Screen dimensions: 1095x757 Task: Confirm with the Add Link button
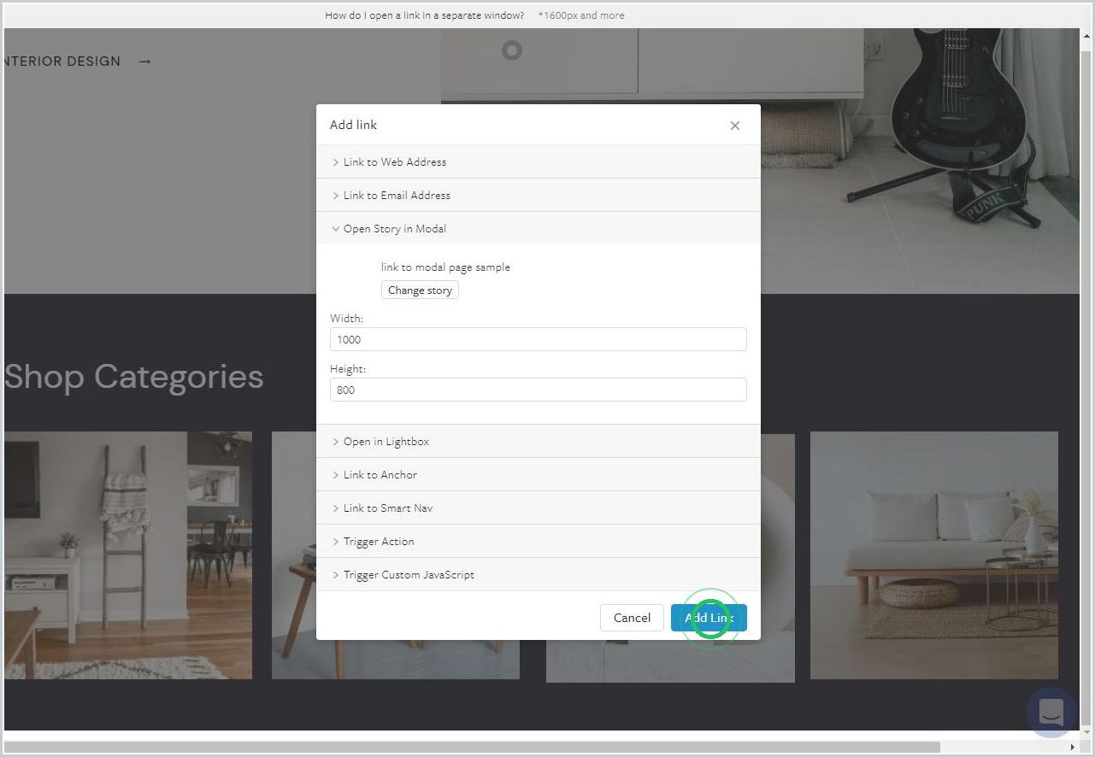(x=709, y=618)
